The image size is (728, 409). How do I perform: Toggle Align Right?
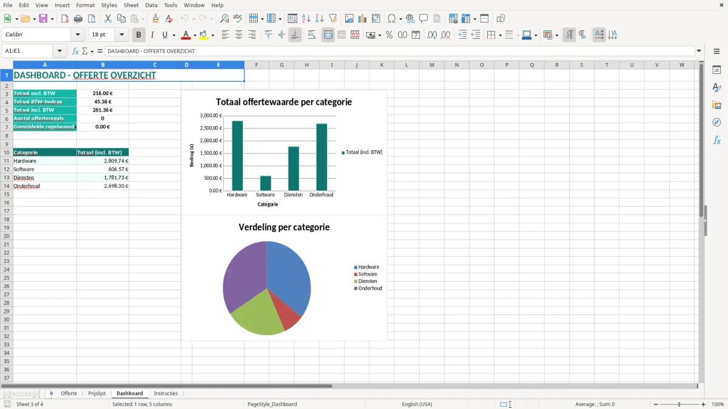252,35
